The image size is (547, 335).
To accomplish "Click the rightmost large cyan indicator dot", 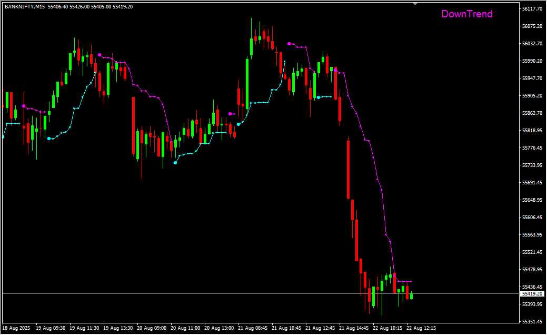I will coord(319,97).
